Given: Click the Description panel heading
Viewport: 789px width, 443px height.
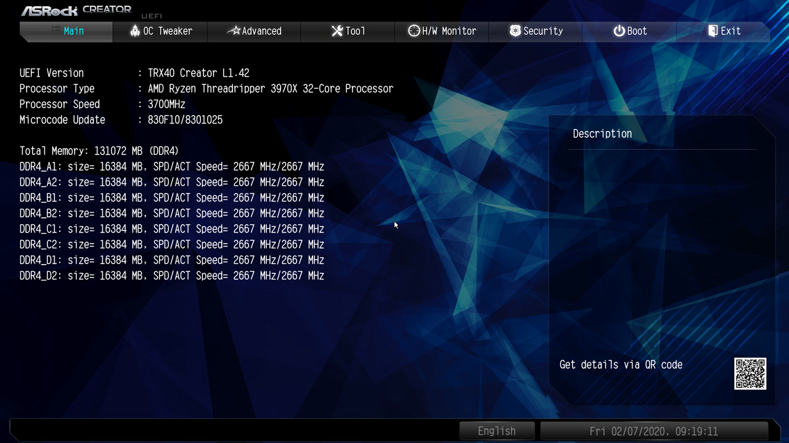Looking at the screenshot, I should (602, 134).
